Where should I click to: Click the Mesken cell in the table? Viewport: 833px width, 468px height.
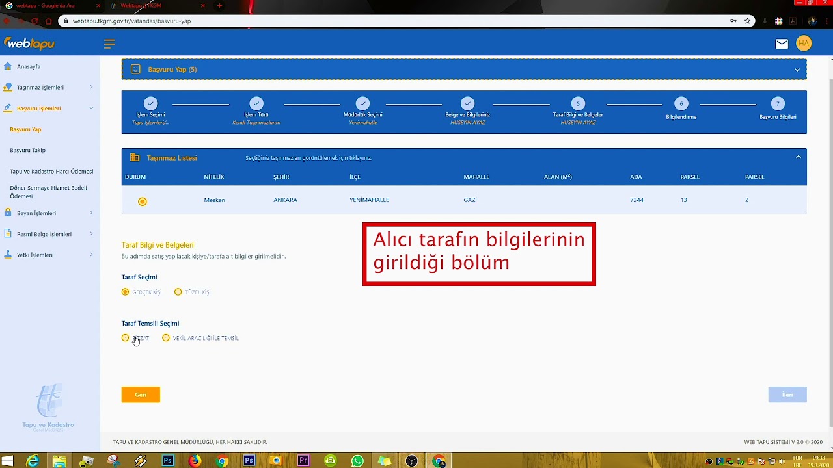214,200
